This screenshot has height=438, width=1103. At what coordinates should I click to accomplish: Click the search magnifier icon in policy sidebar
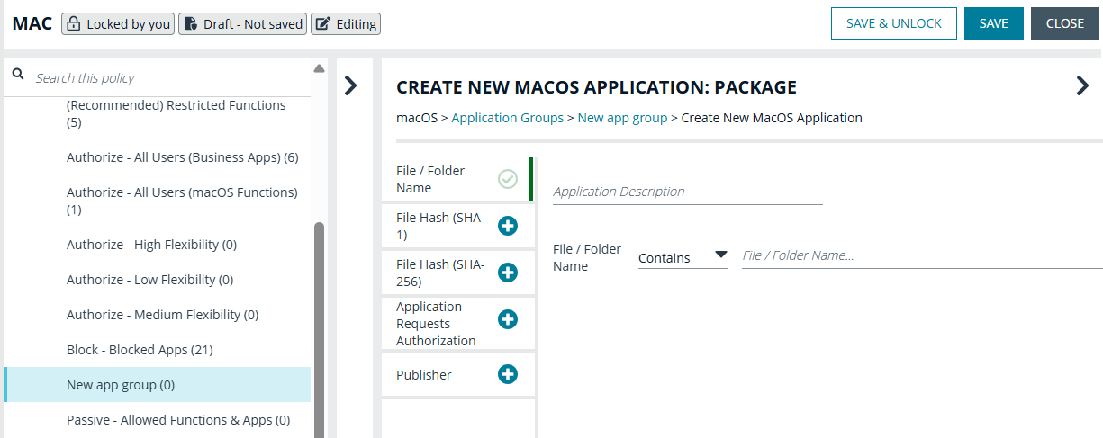point(17,76)
